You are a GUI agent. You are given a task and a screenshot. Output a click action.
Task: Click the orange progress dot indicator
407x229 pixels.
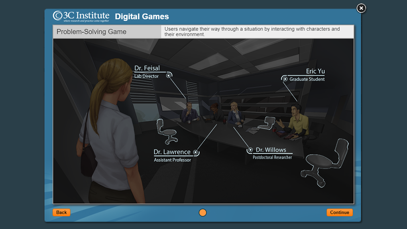203,213
